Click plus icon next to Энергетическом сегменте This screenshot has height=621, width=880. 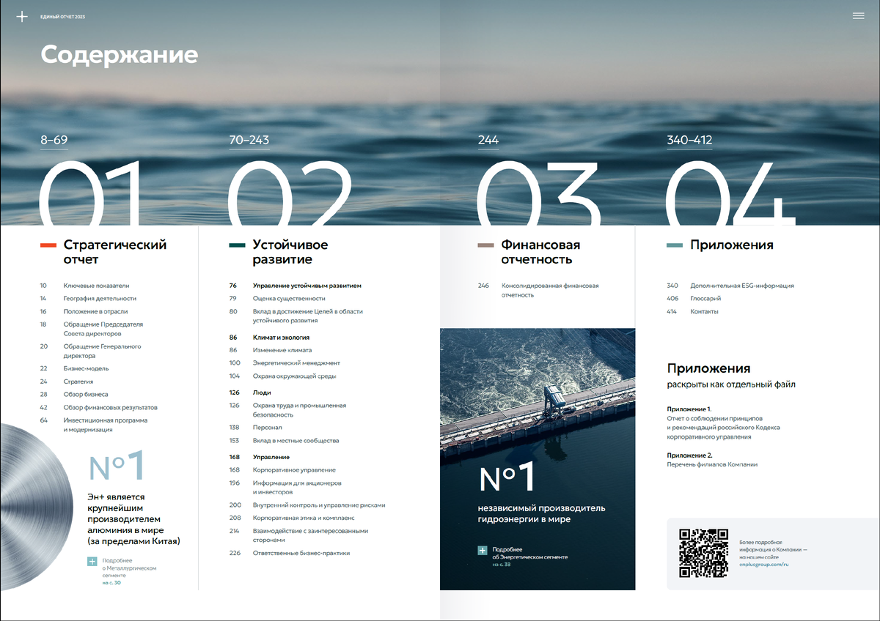tap(482, 550)
